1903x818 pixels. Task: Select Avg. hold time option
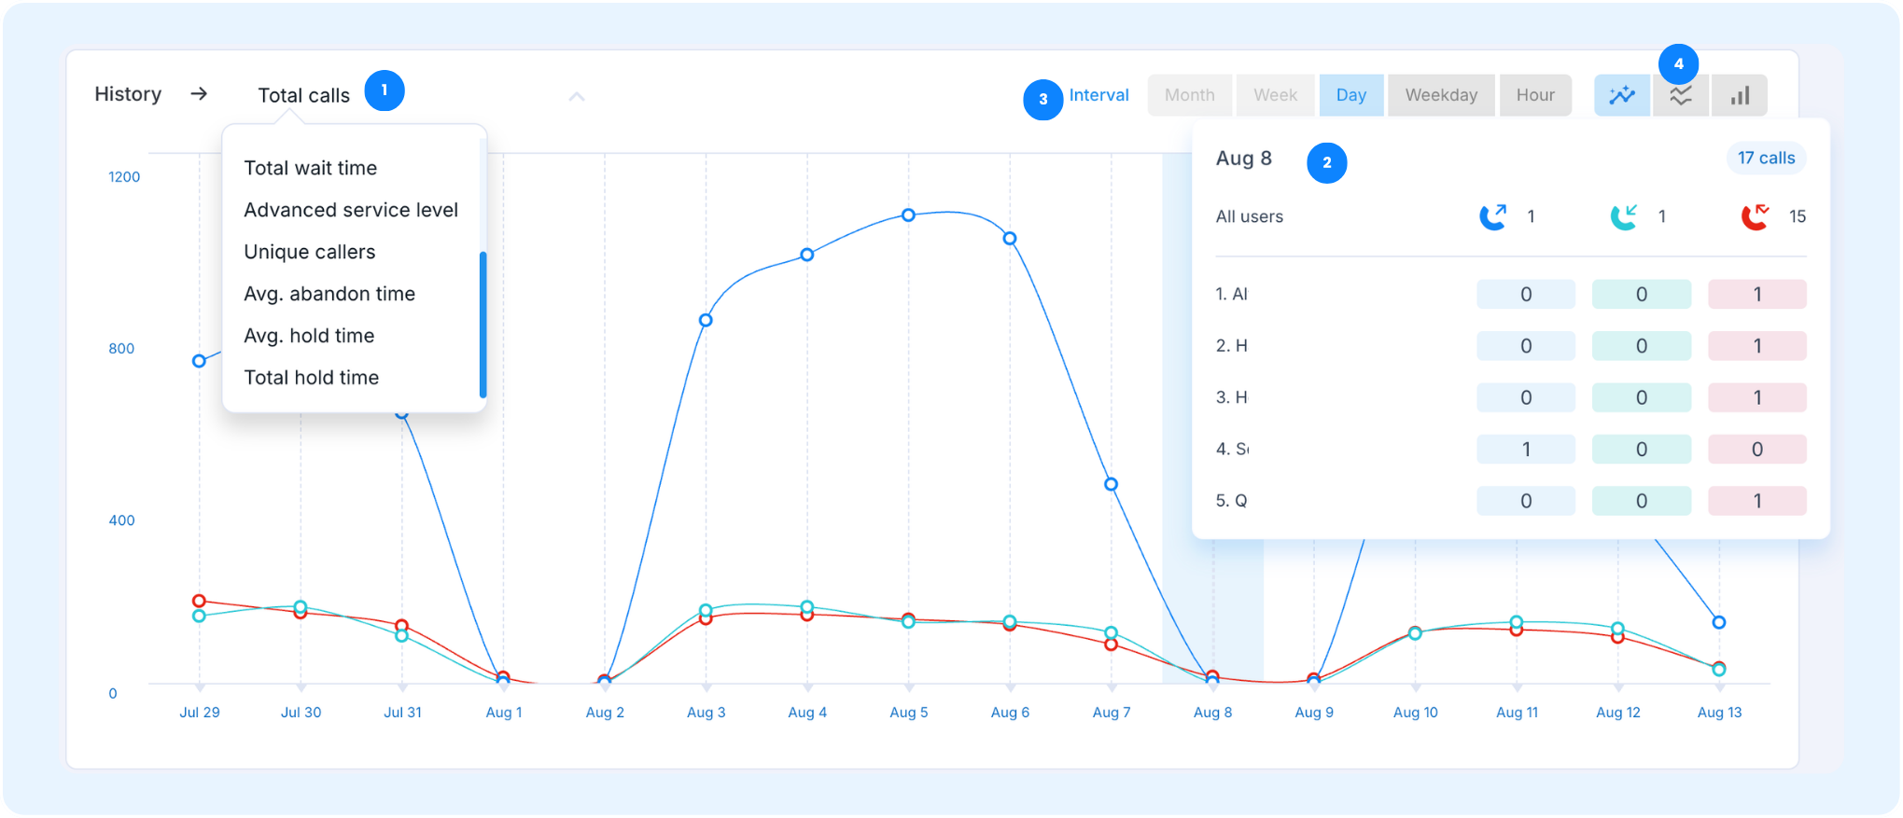(309, 336)
